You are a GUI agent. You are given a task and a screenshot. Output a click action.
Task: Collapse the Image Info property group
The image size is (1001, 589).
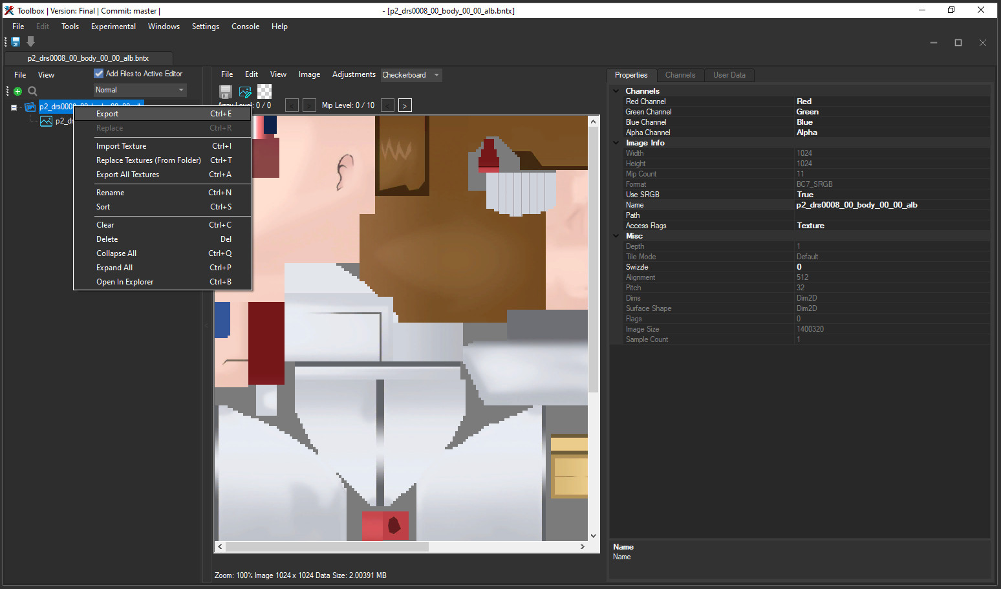click(x=616, y=143)
